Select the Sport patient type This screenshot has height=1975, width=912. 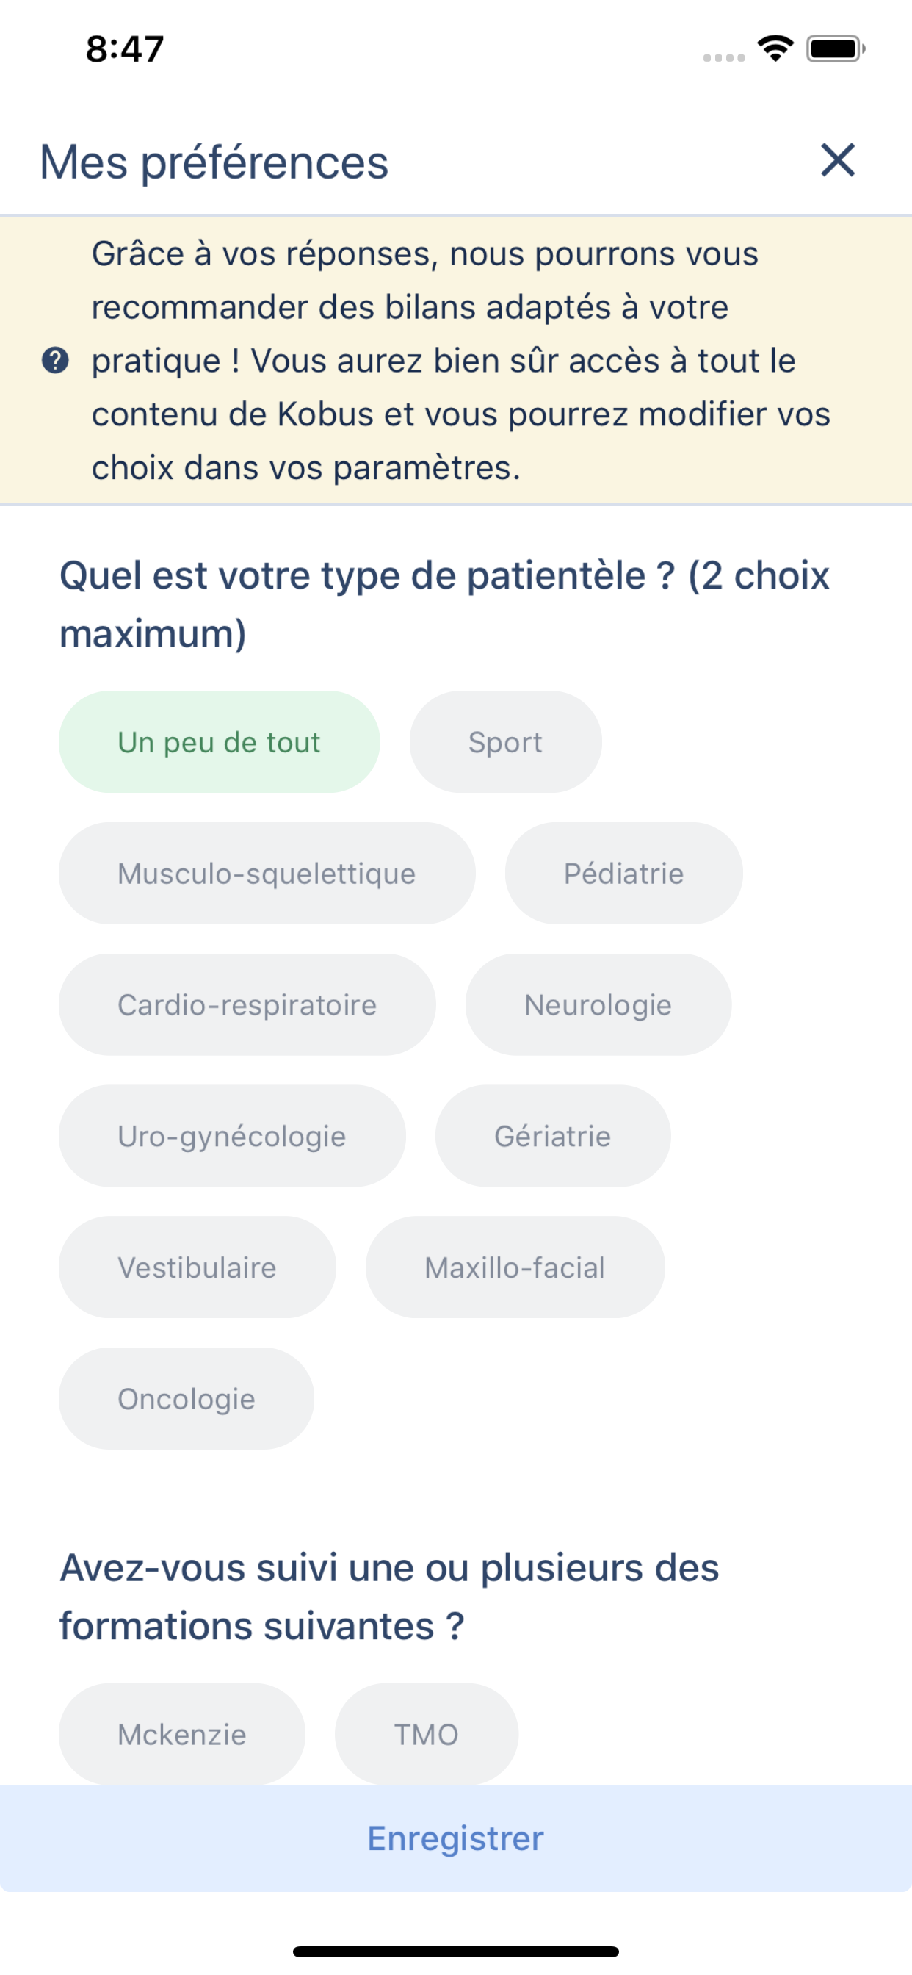[505, 741]
